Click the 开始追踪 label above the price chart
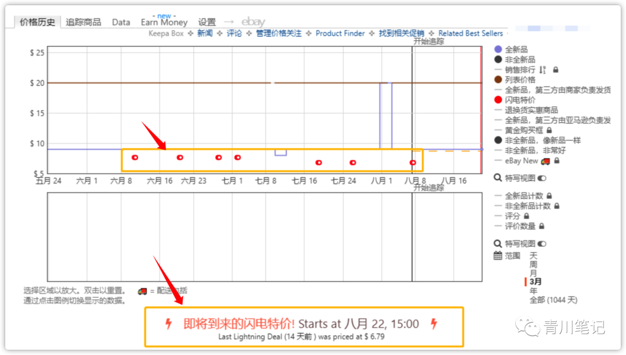This screenshot has width=626, height=355. (428, 42)
